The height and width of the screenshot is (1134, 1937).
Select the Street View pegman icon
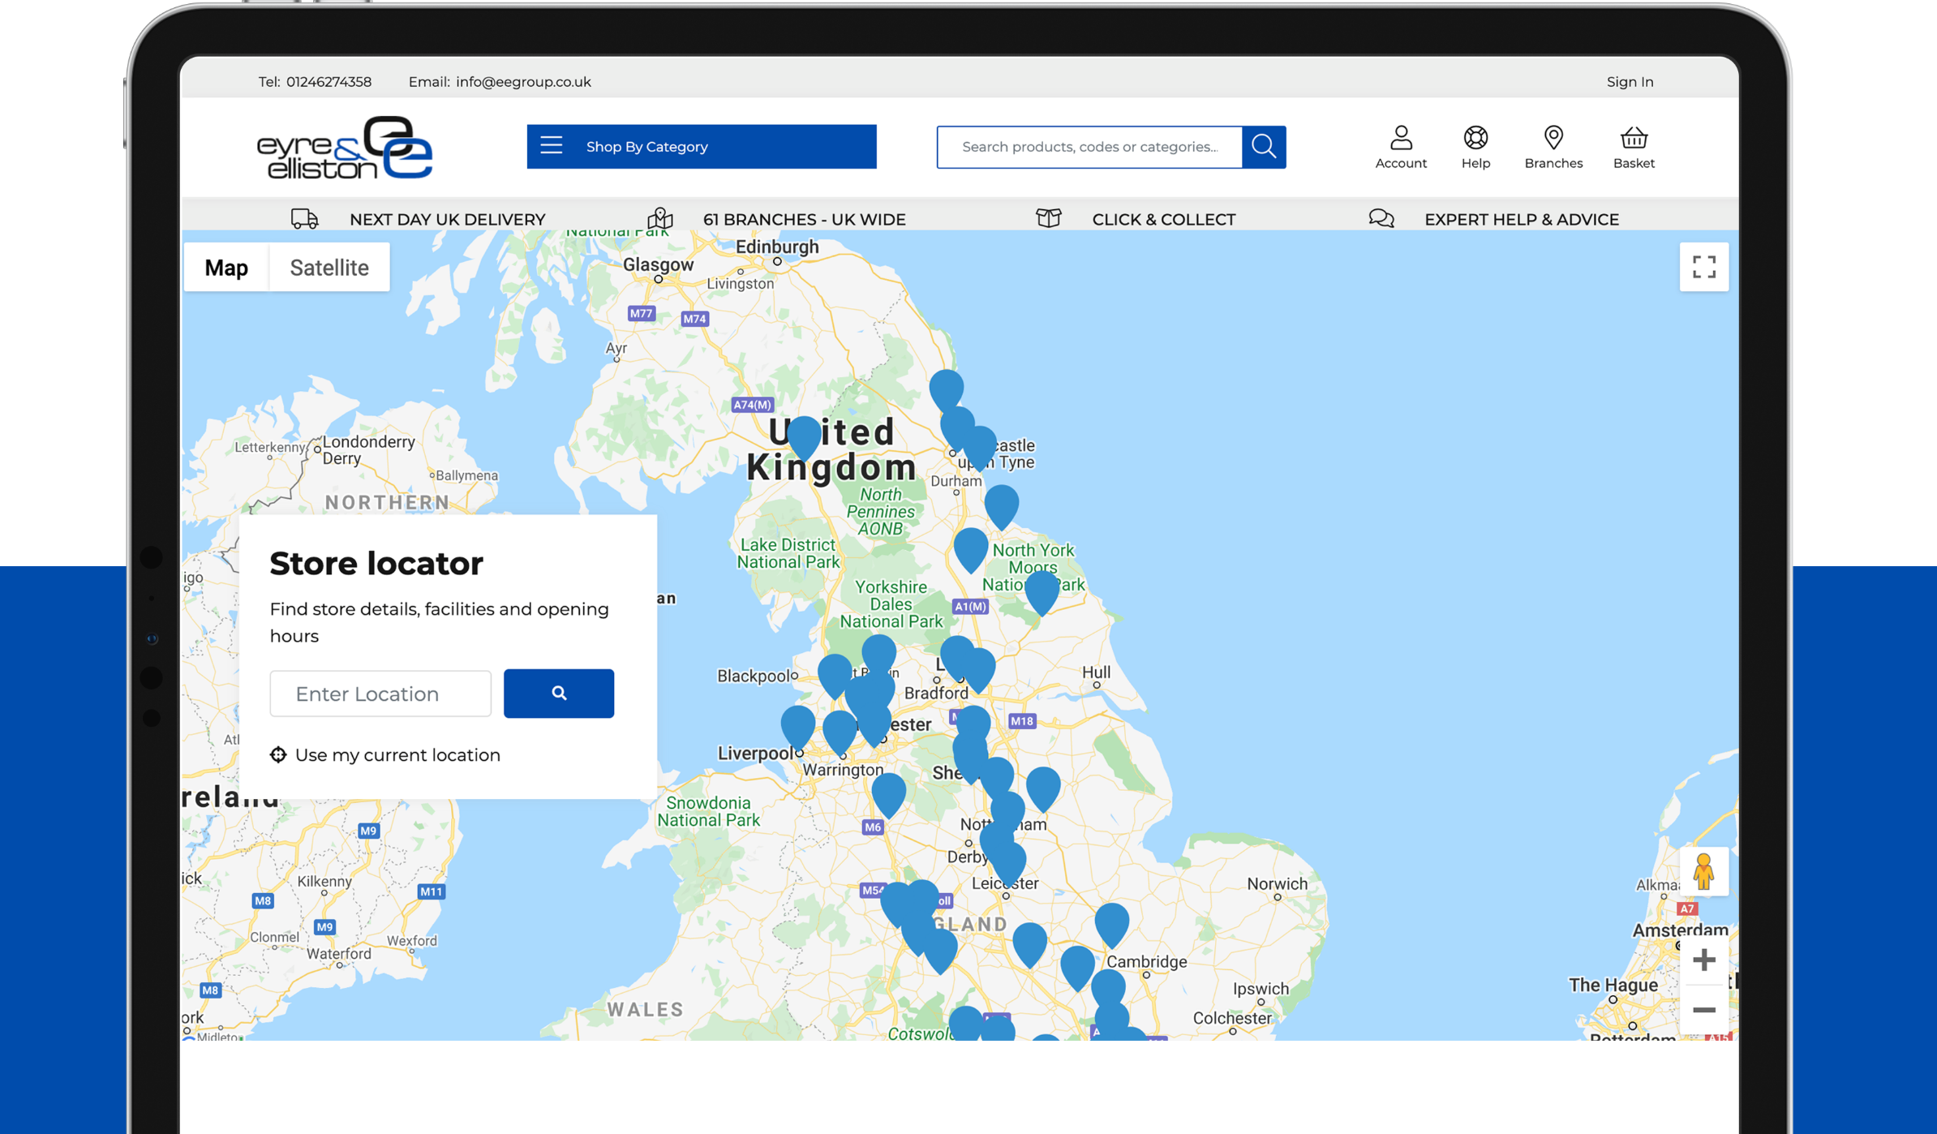1703,872
